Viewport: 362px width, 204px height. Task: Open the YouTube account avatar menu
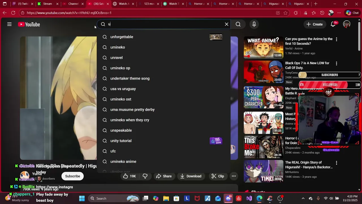point(347,24)
